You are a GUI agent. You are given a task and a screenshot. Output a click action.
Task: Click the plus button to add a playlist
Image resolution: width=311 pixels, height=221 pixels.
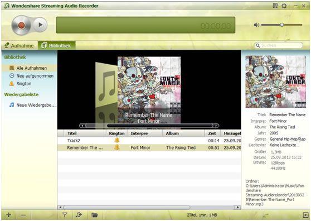coord(8,215)
